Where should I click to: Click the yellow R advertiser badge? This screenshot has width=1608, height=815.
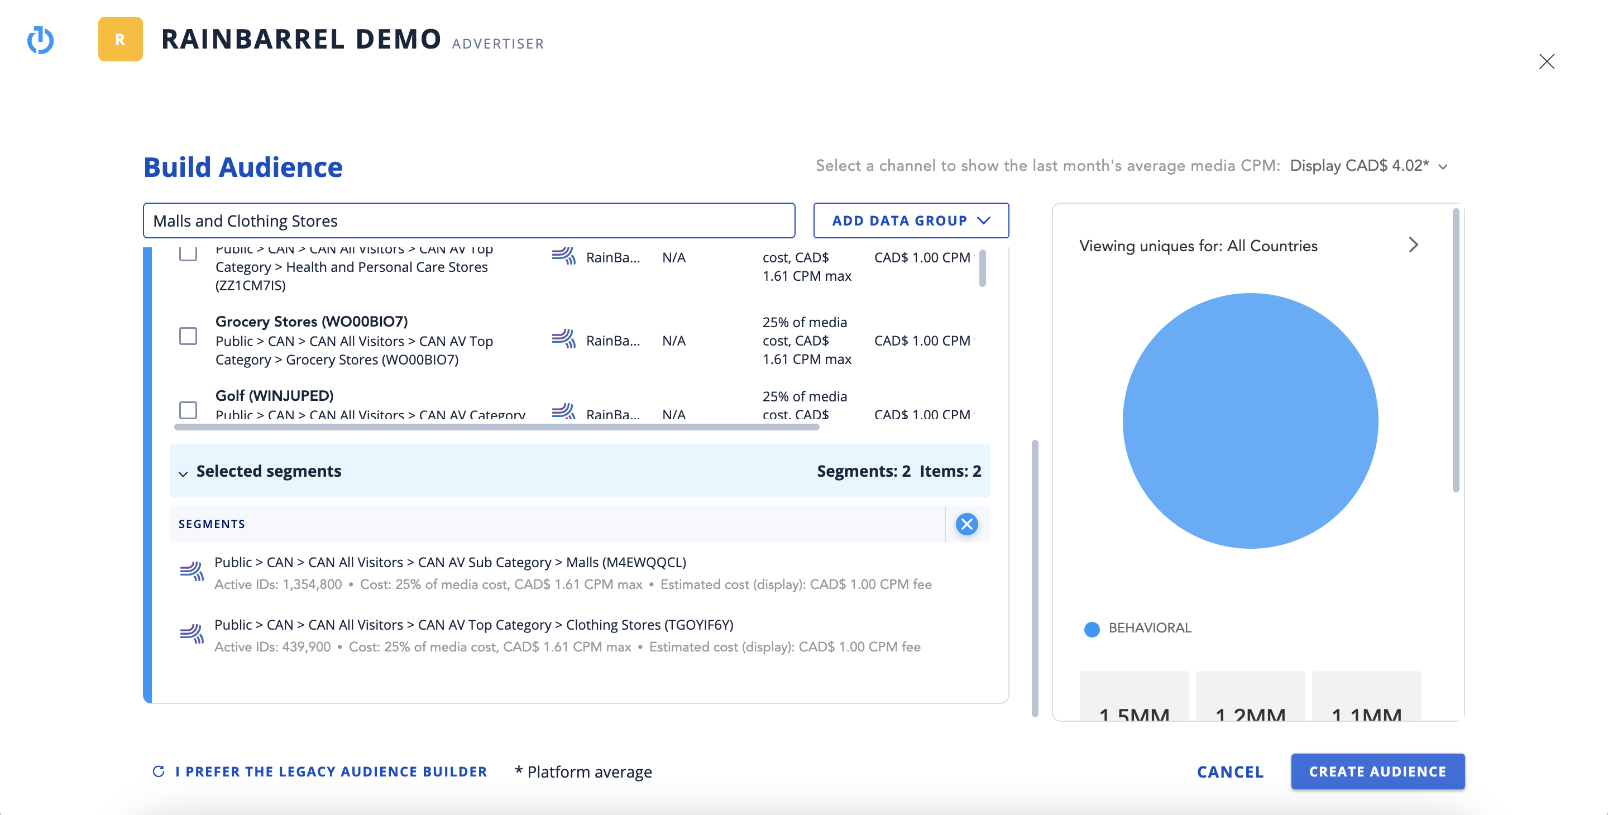pyautogui.click(x=120, y=39)
